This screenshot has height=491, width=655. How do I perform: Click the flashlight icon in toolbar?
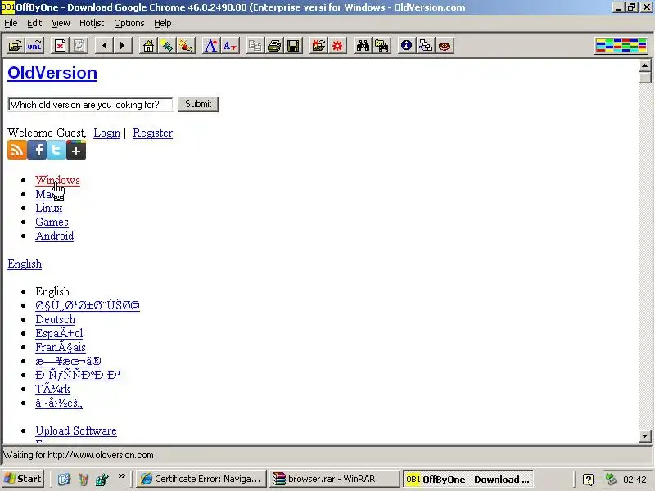tap(167, 45)
